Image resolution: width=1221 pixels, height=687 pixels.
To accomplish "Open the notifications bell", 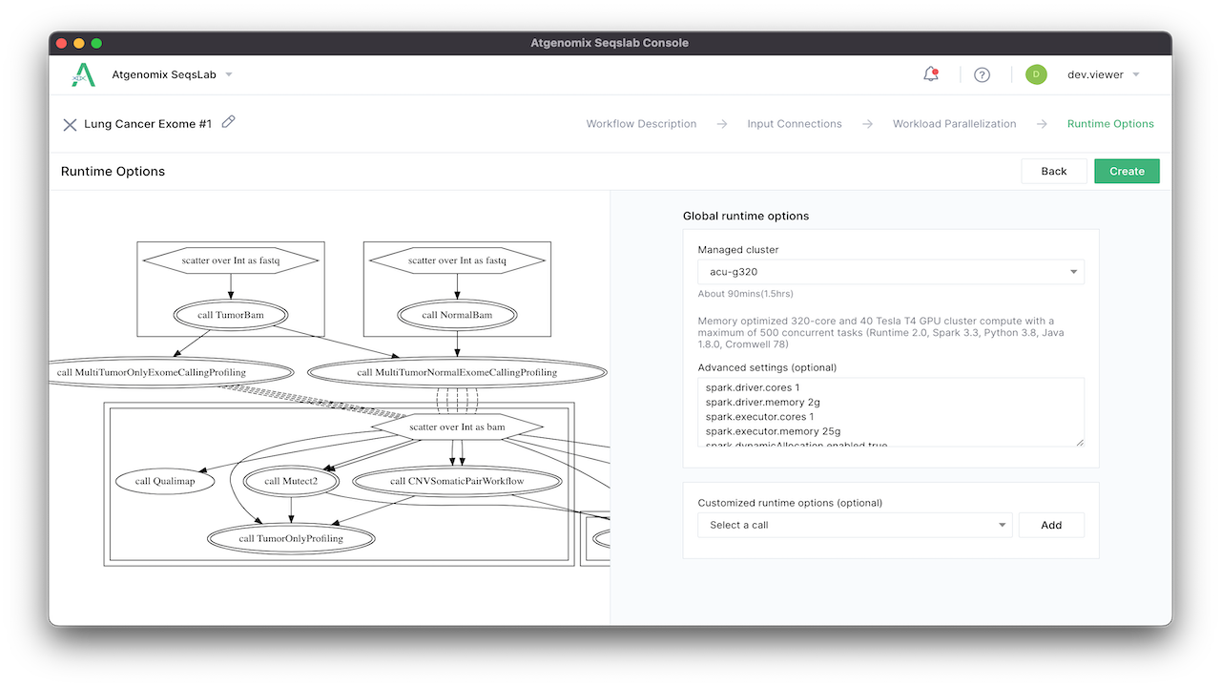I will tap(931, 74).
